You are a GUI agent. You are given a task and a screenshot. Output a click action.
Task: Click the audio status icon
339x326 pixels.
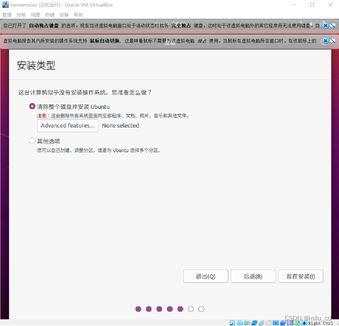(247, 323)
